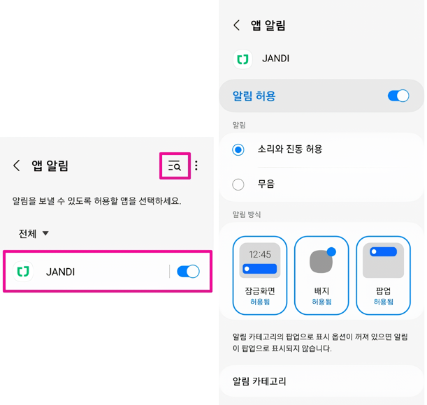Viewport: 427px width, 405px height.
Task: Select the popup notification style
Action: click(x=383, y=275)
